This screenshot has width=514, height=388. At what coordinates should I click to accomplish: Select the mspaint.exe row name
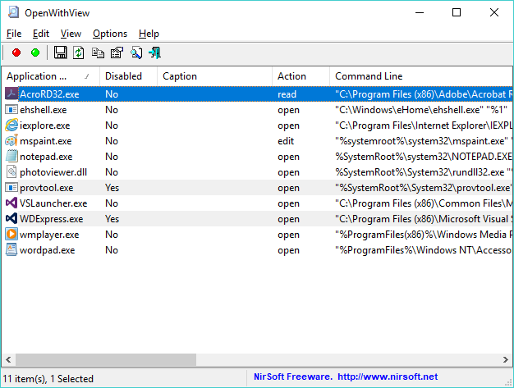point(45,141)
